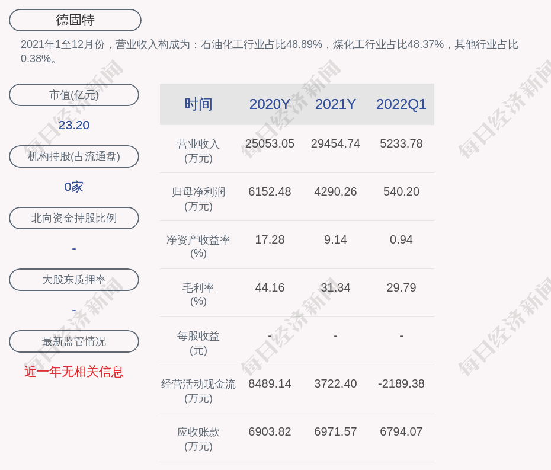Screen dimensions: 551x470
Task: Click the 经营活动现金流(万元) row label
Action: coord(198,391)
